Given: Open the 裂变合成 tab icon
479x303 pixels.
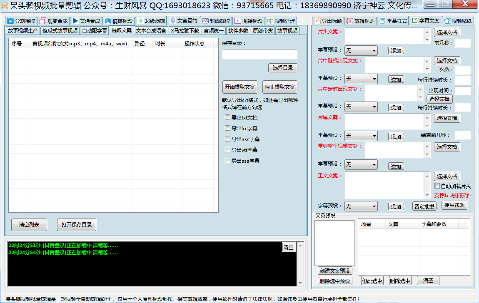Looking at the screenshot, I should [x=43, y=21].
